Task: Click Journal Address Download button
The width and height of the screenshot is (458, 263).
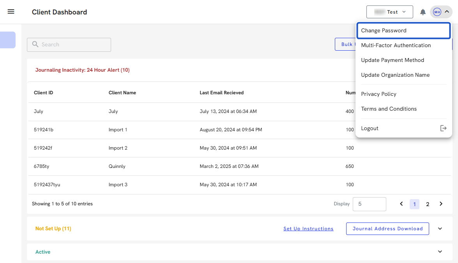Action: point(387,229)
